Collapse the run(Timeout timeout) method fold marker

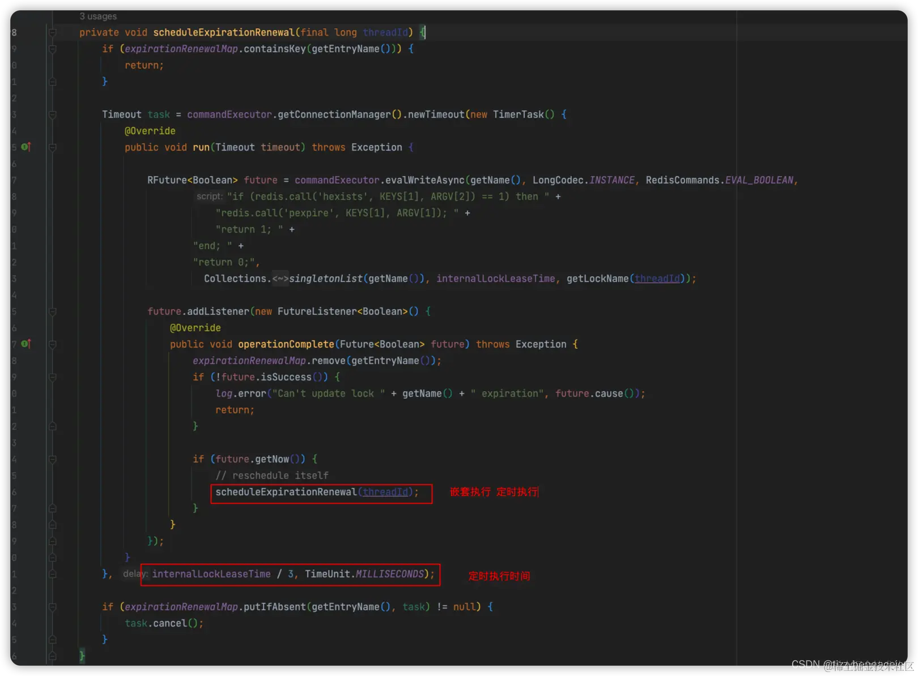point(52,147)
